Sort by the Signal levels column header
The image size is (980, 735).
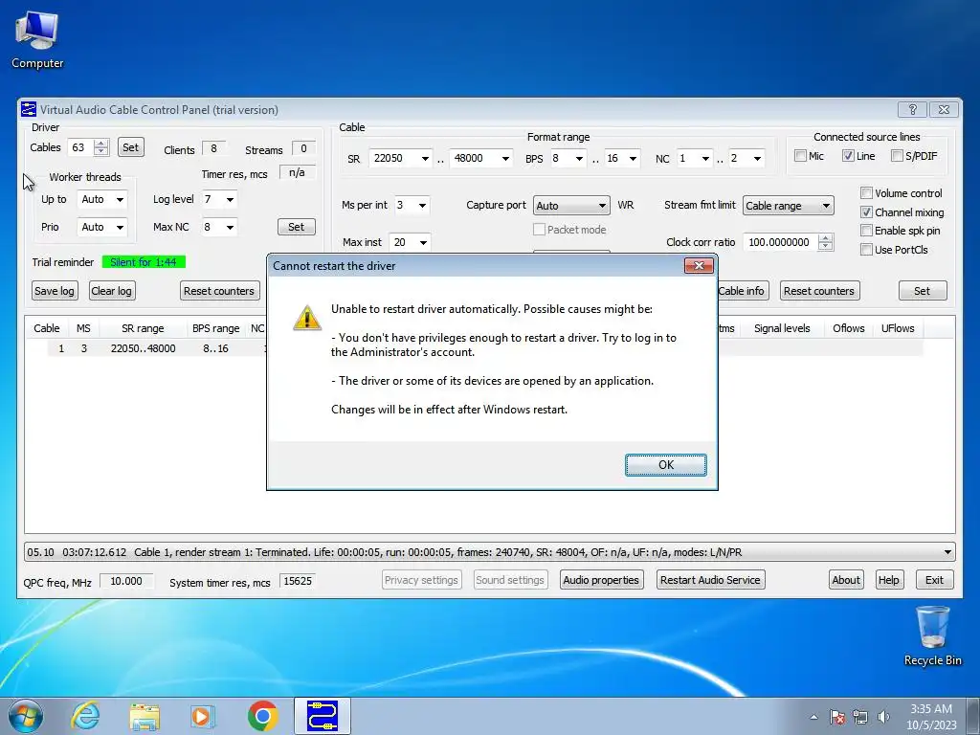tap(782, 328)
